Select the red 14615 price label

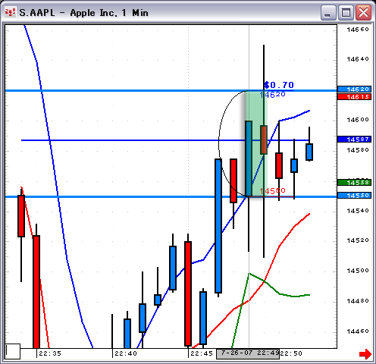354,97
